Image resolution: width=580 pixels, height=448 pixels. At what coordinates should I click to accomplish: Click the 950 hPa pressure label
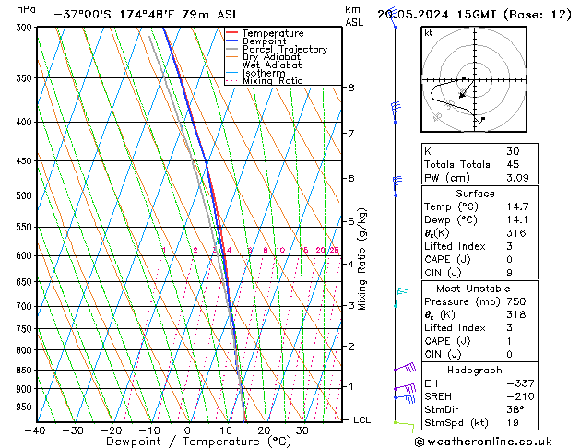[26, 407]
